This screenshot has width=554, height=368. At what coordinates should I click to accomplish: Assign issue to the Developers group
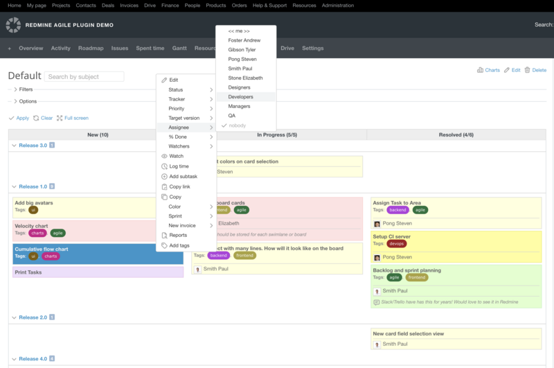pos(240,97)
